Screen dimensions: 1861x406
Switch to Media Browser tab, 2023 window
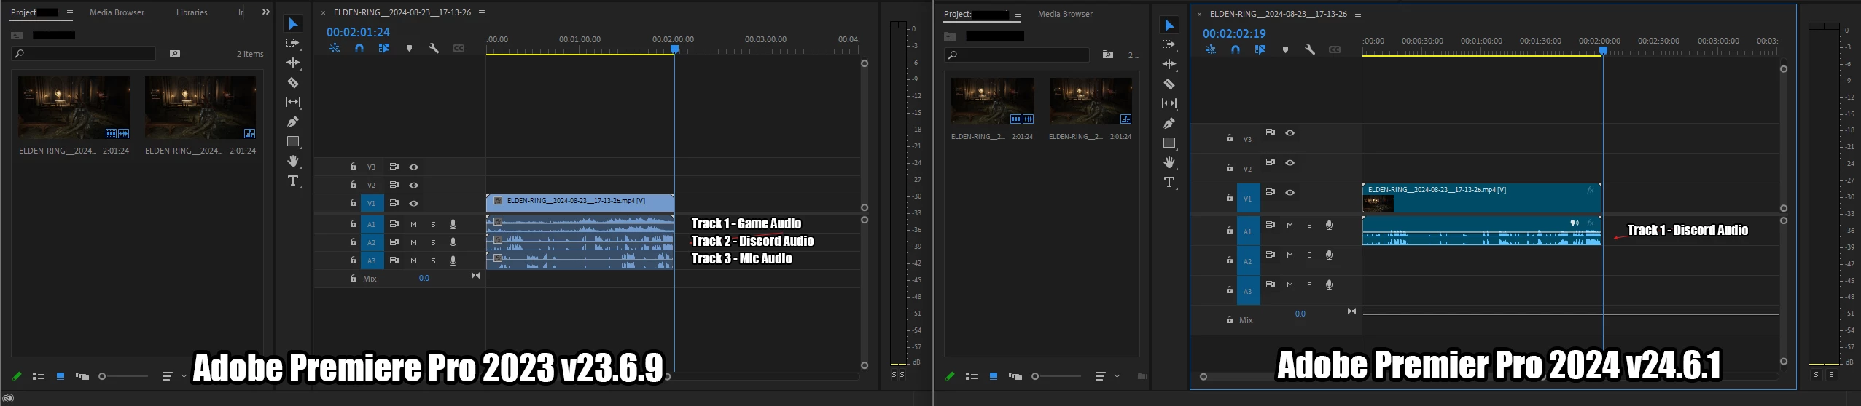[x=117, y=12]
